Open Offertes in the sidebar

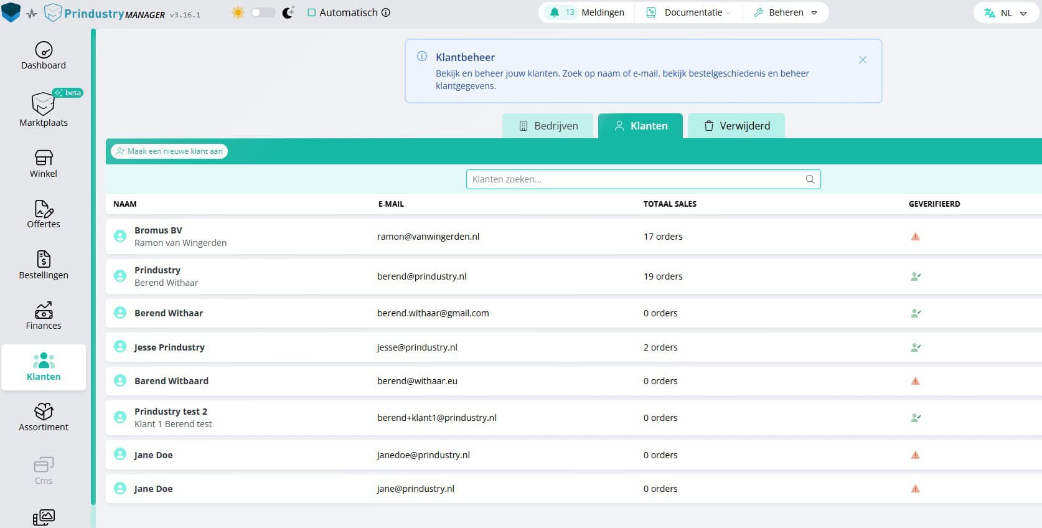click(x=44, y=214)
